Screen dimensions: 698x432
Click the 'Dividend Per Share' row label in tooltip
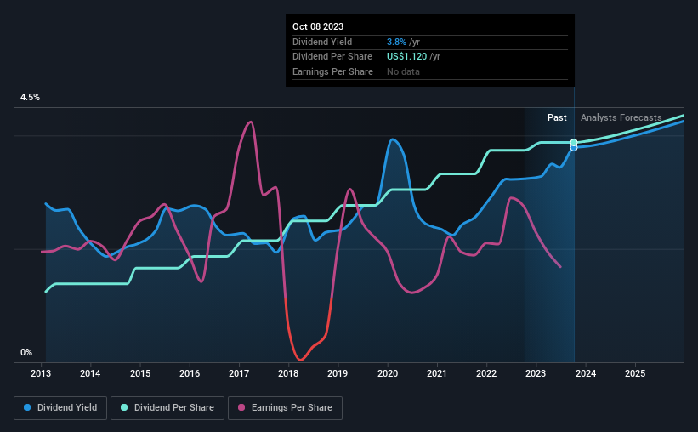(332, 57)
